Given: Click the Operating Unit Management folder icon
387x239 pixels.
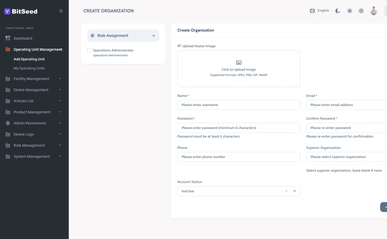Looking at the screenshot, I should (8, 49).
